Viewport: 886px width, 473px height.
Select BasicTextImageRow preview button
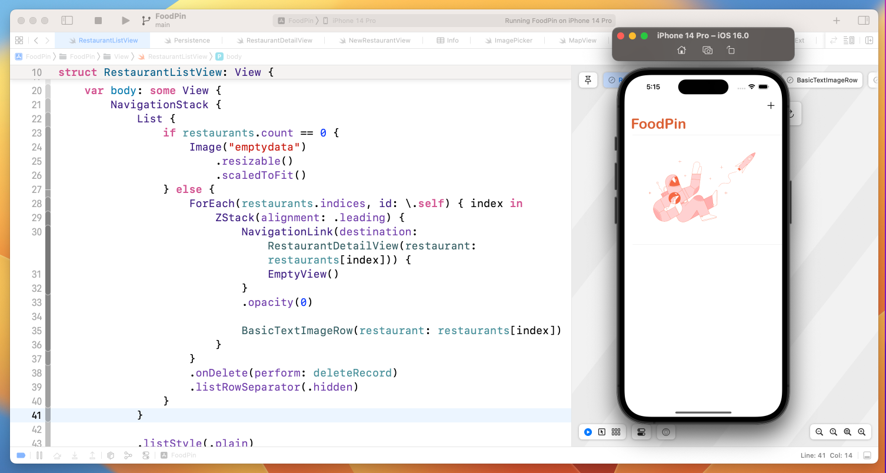822,80
